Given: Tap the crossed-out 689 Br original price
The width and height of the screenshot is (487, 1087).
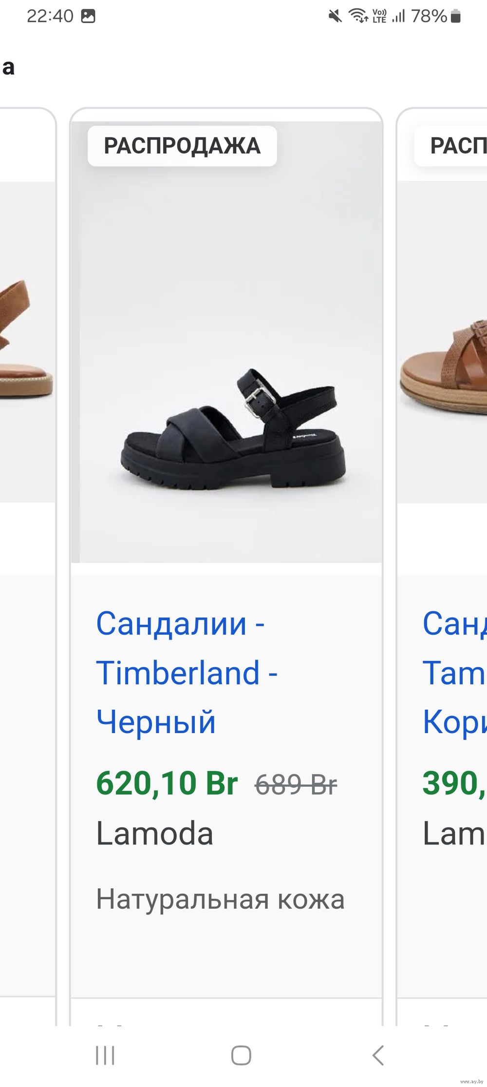Looking at the screenshot, I should tap(296, 785).
